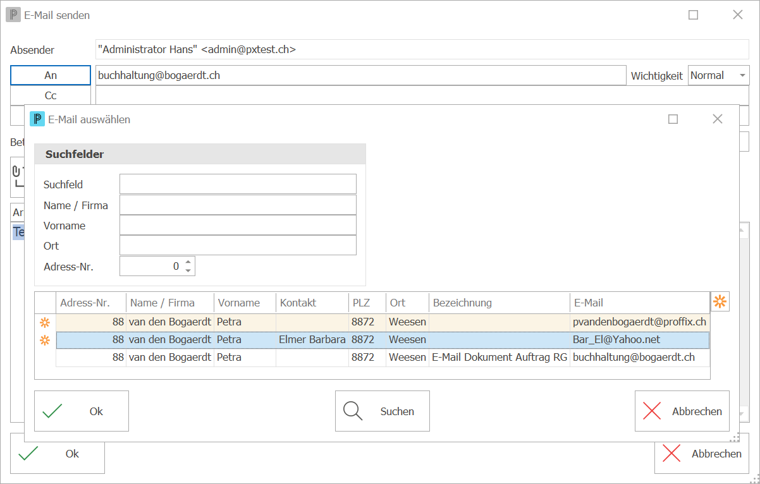
Task: Sort by PLZ column header
Action: pos(367,303)
